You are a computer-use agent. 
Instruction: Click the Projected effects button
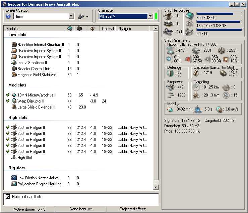(x=133, y=209)
